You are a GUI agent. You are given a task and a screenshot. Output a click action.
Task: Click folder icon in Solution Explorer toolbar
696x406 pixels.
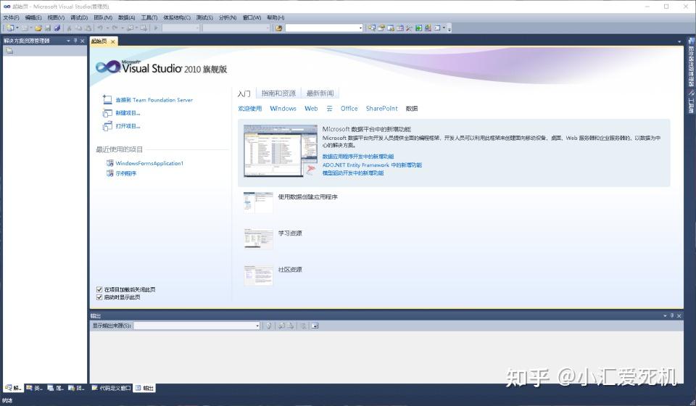click(x=9, y=51)
